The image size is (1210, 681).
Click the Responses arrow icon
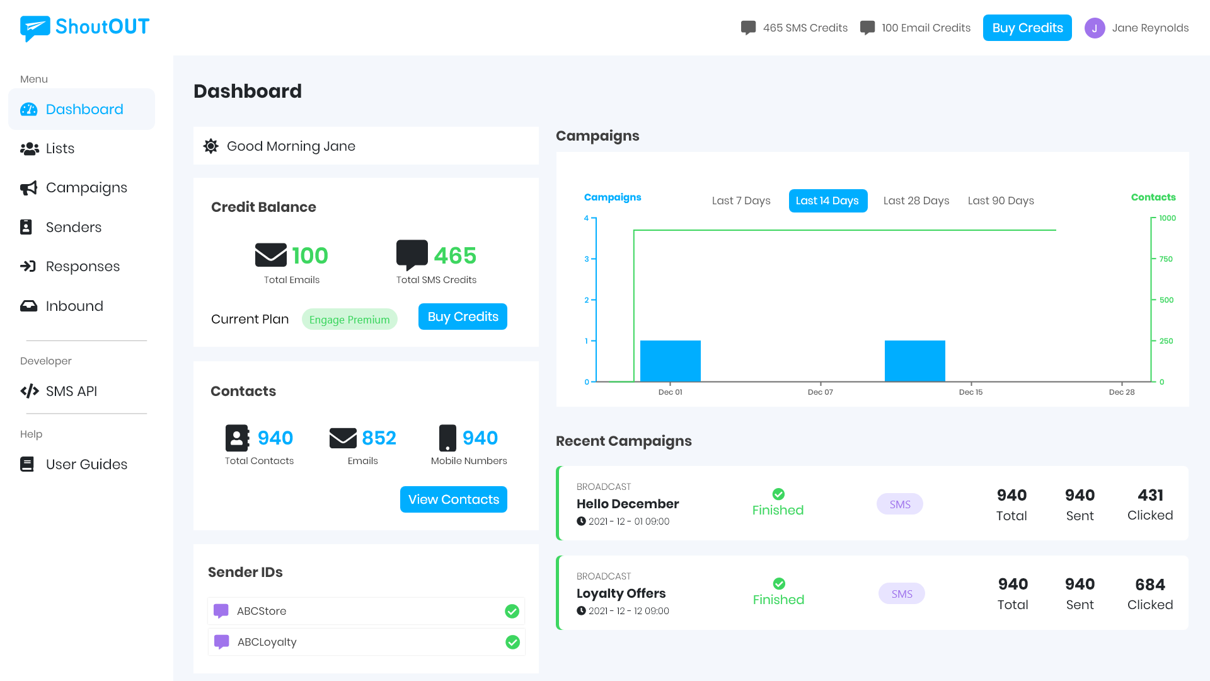coord(28,266)
